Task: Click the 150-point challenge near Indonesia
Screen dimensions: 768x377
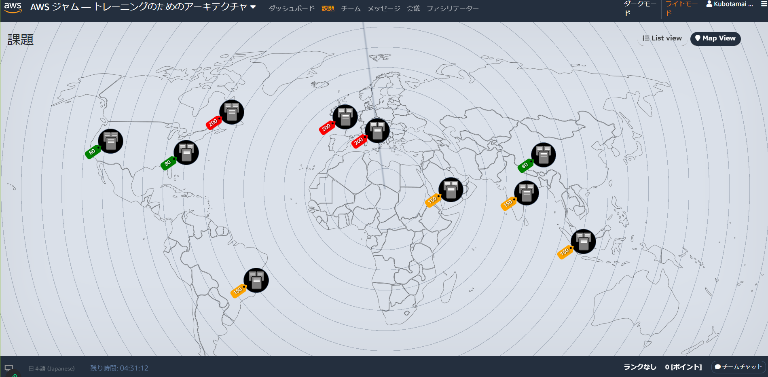Action: 584,241
